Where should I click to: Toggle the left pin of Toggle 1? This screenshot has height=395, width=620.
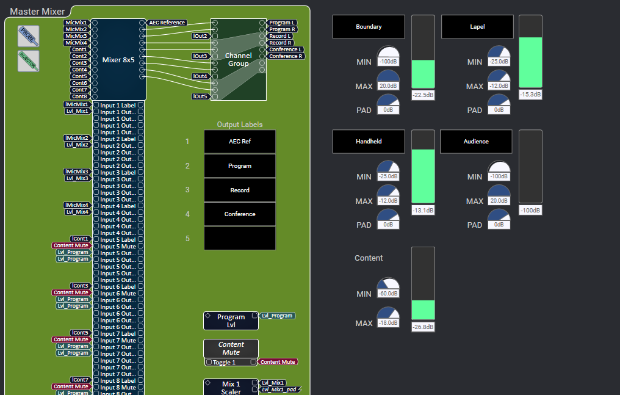tap(209, 362)
